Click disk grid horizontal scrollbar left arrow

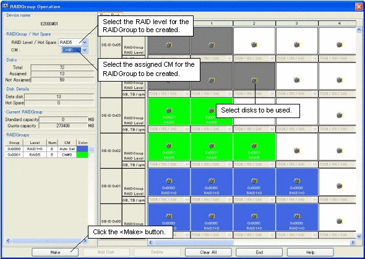pos(150,242)
